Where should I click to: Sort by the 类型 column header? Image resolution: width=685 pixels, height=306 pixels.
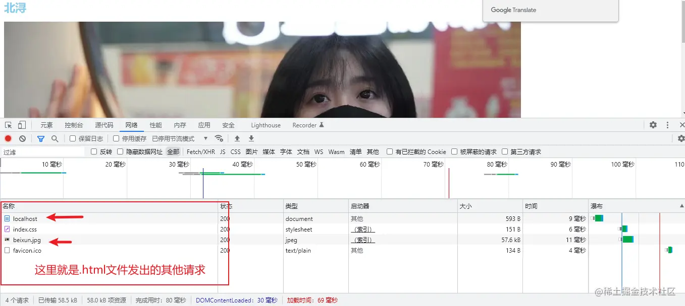pyautogui.click(x=316, y=206)
